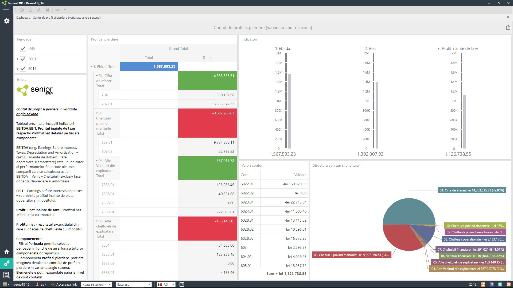Select the Dashboard - Contul de profit tab
Viewport: 513px width, 288px height.
59,18
